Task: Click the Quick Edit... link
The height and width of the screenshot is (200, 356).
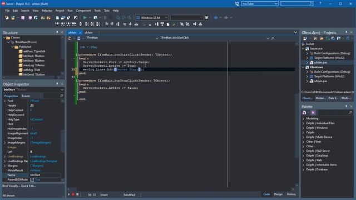Action: coord(28,186)
